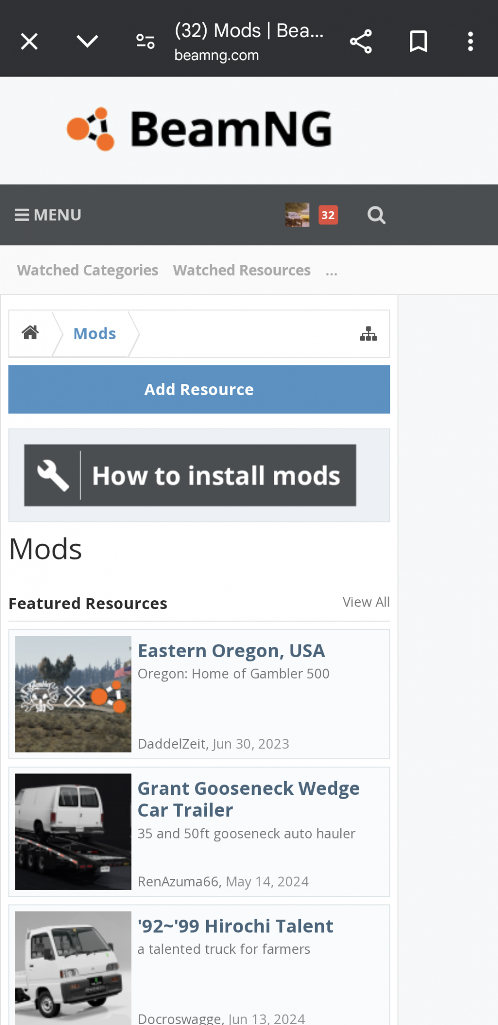The image size is (498, 1025).
Task: Open site settings tune icon beside URL
Action: 145,42
